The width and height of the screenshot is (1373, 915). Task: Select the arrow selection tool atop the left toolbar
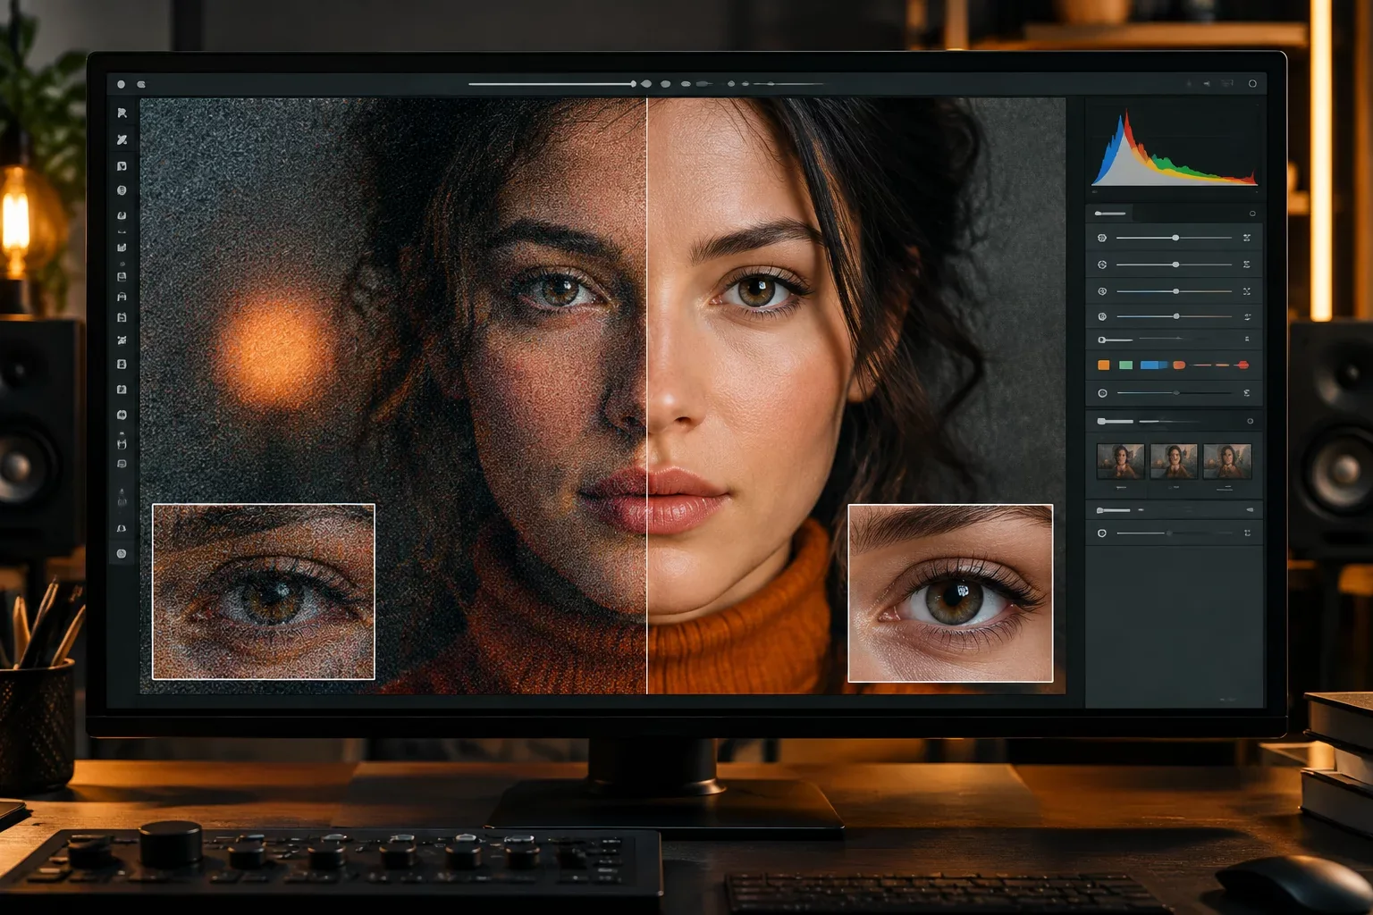coord(122,113)
